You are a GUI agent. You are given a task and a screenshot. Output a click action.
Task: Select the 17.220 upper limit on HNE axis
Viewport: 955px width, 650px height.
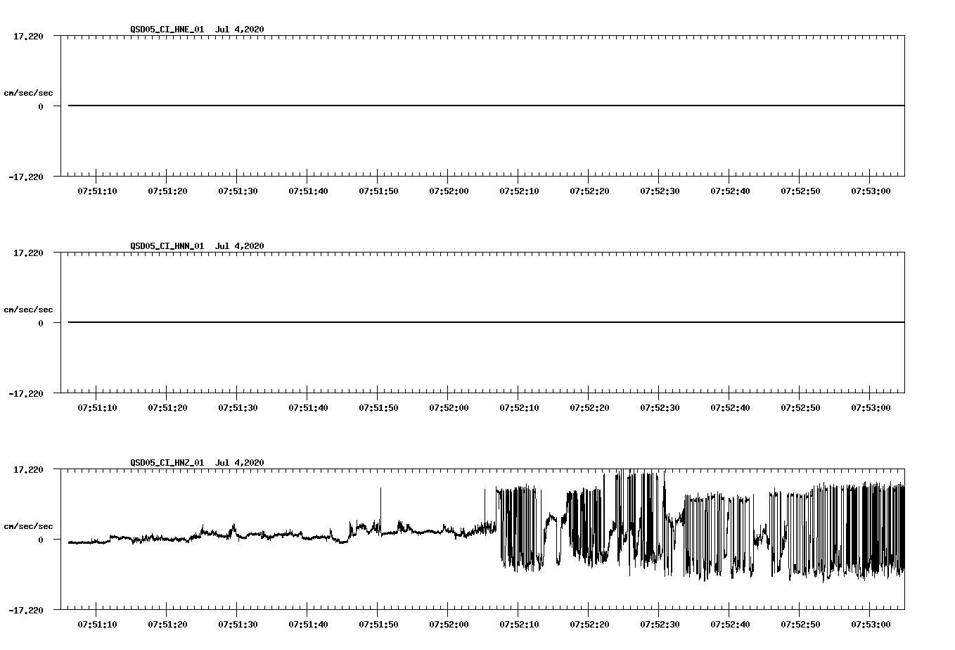pyautogui.click(x=29, y=36)
